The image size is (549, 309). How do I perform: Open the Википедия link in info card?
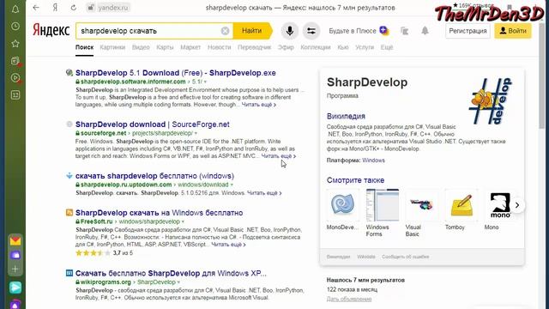(x=346, y=117)
